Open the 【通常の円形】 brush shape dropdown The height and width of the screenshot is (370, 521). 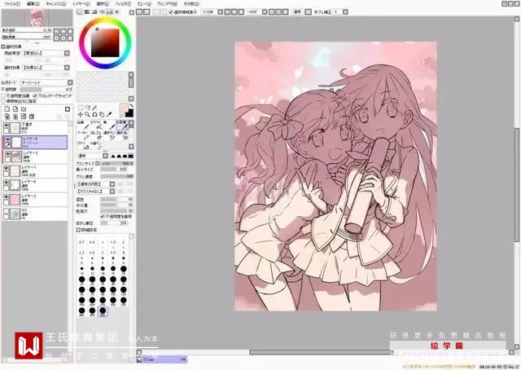coord(112,184)
